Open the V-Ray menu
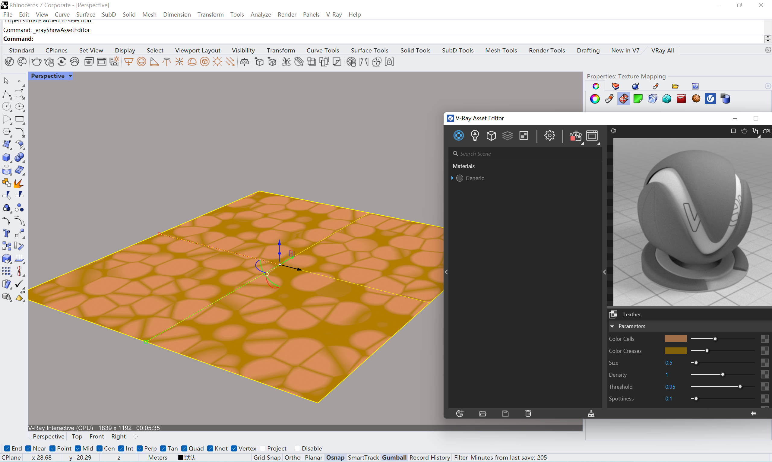 coord(334,14)
